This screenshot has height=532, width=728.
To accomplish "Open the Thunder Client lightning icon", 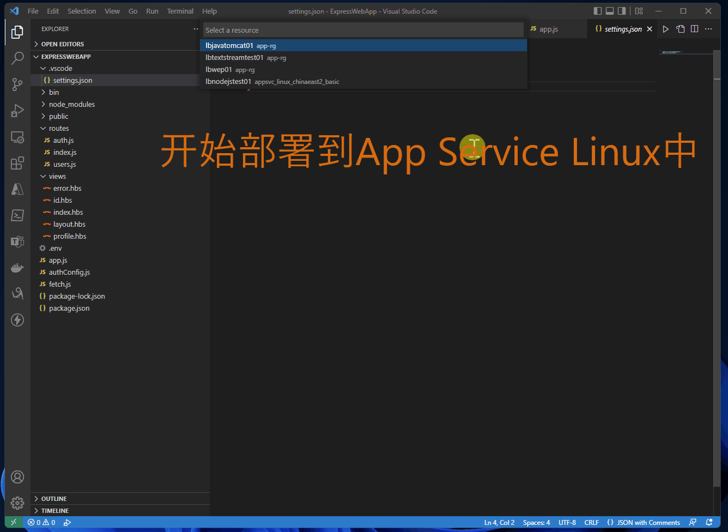I will [x=17, y=320].
